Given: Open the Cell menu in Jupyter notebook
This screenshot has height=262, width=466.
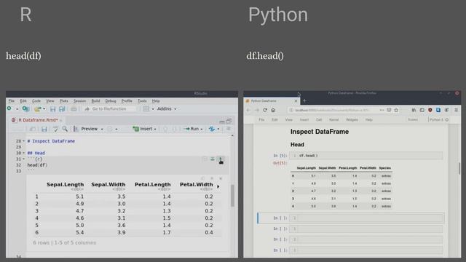Looking at the screenshot, I should 319,119.
